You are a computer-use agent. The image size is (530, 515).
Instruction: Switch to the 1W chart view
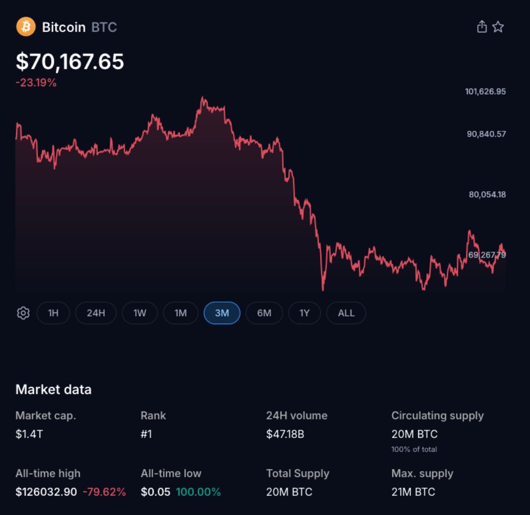point(139,313)
